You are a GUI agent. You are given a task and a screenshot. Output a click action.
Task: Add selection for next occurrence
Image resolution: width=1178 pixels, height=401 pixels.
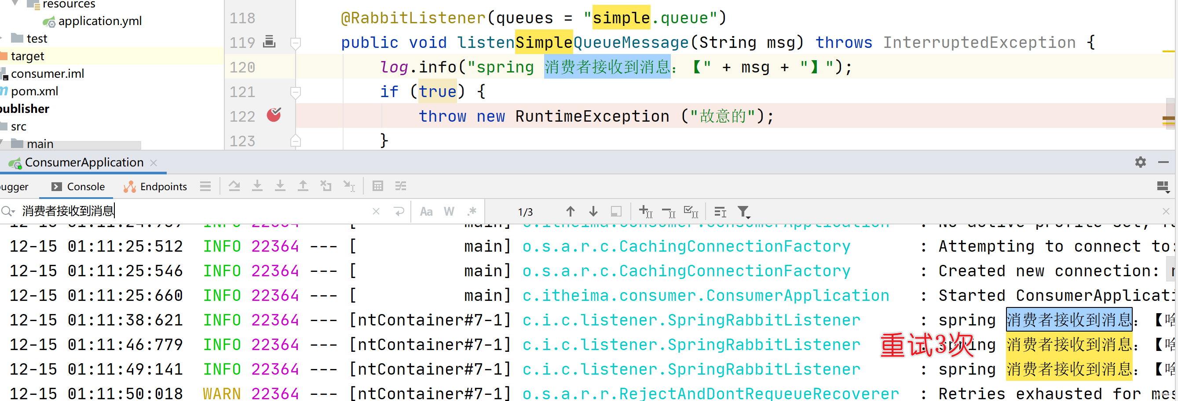pyautogui.click(x=646, y=211)
